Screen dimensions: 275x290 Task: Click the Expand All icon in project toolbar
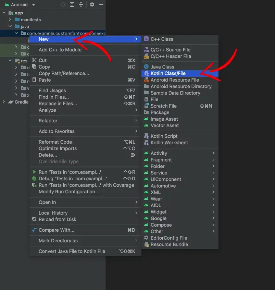click(72, 4)
